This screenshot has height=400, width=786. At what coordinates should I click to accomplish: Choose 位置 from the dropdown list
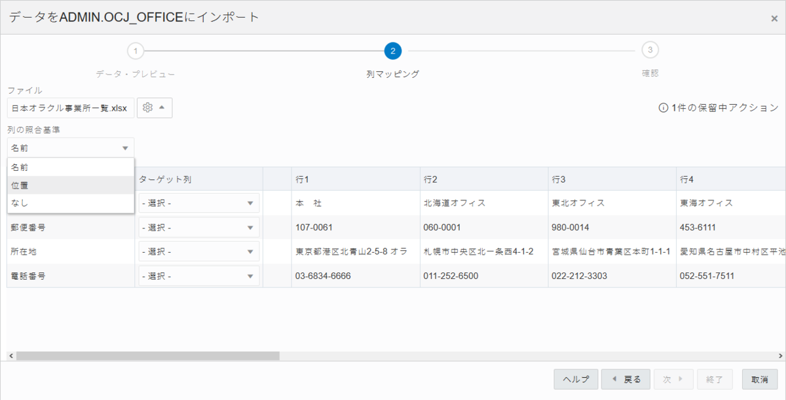71,185
